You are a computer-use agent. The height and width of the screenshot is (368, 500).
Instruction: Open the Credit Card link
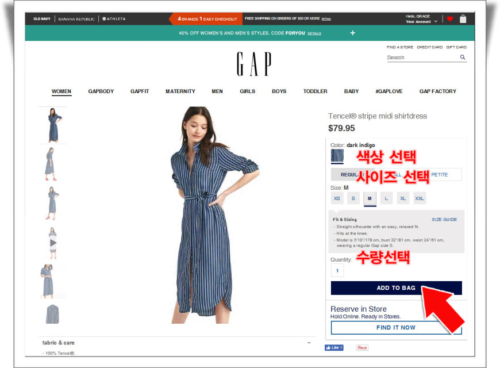(429, 47)
